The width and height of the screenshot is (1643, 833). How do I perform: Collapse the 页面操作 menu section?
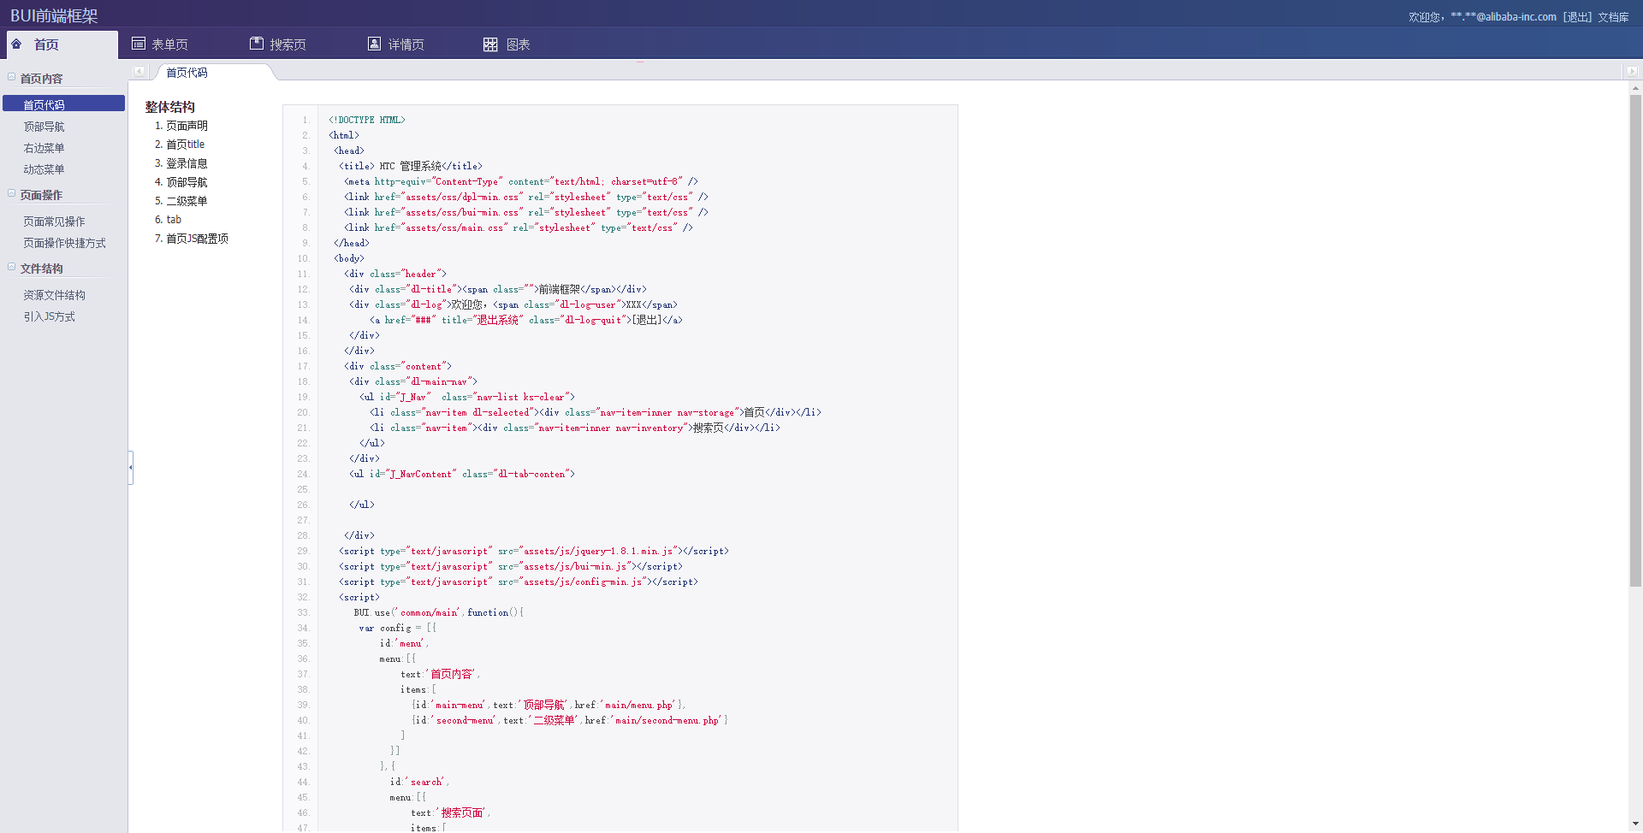click(x=12, y=194)
